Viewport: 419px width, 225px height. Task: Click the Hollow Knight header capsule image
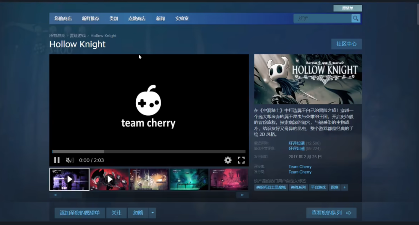click(x=308, y=79)
